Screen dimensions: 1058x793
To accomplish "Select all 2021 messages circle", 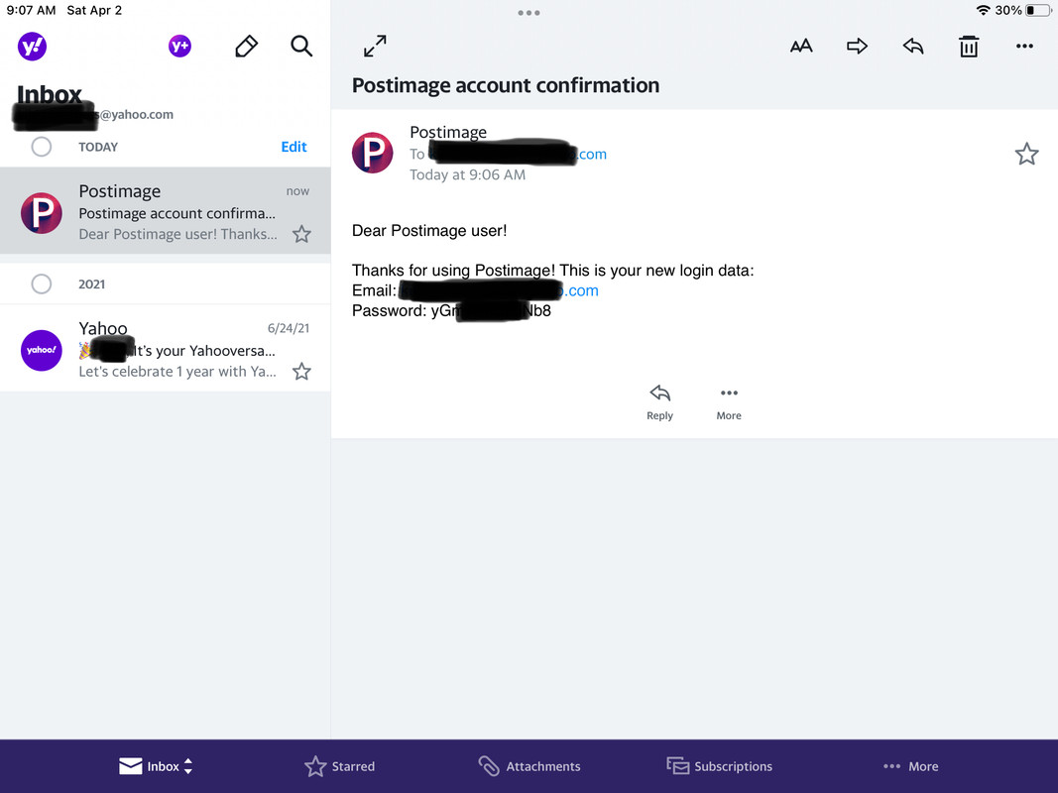I will 42,283.
